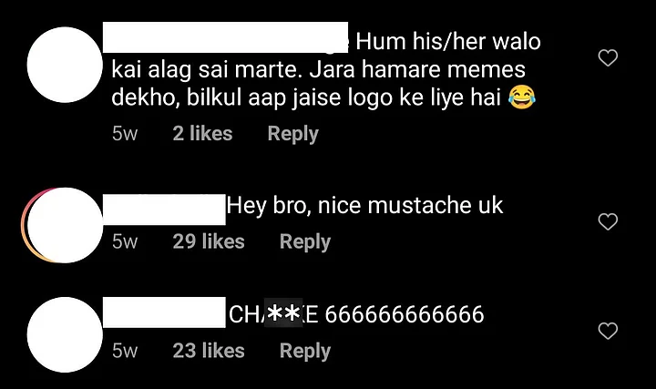View who liked via '2 likes'
Image resolution: width=656 pixels, height=389 pixels.
point(202,134)
